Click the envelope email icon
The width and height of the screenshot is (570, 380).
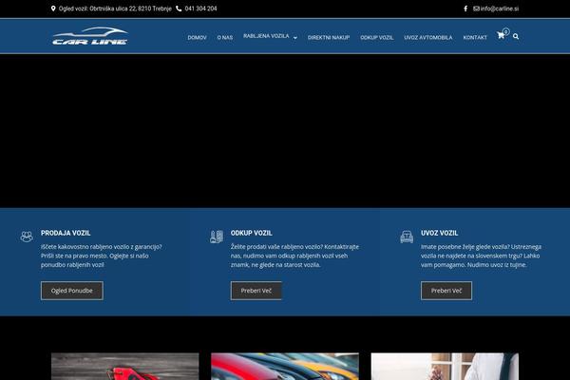(476, 9)
